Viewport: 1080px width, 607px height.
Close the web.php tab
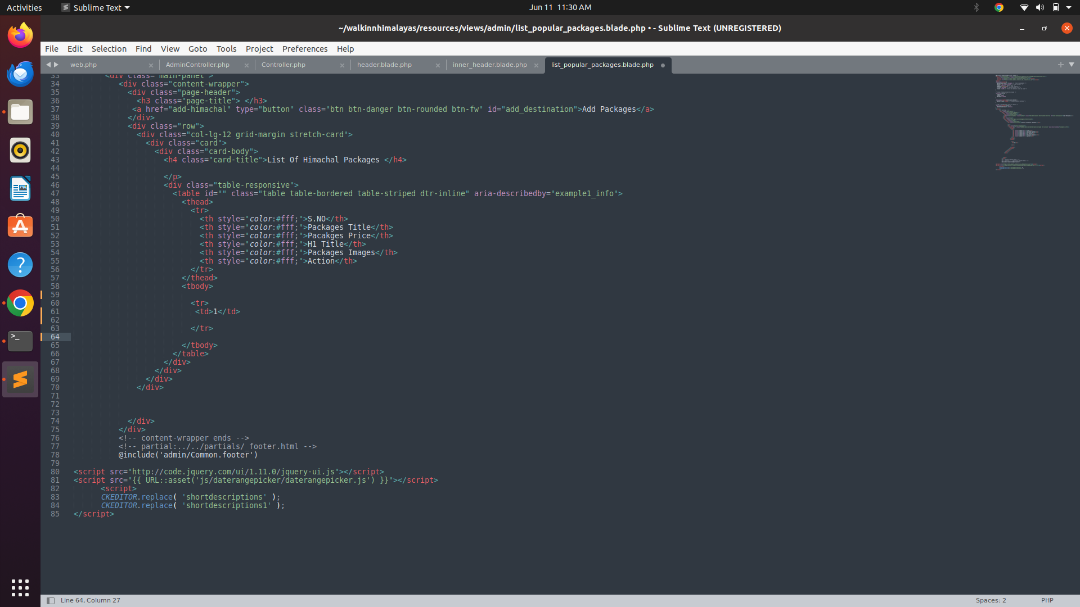pos(151,65)
